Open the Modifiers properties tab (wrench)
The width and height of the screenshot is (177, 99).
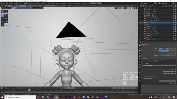(x=140, y=65)
